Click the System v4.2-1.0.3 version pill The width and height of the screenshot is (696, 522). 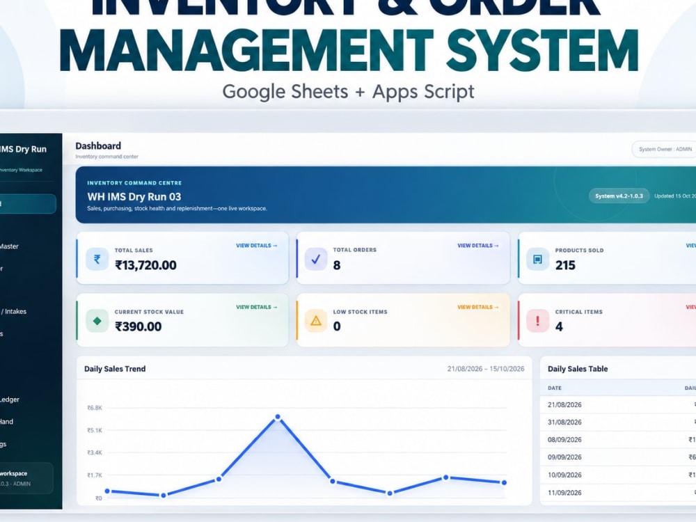coord(619,196)
